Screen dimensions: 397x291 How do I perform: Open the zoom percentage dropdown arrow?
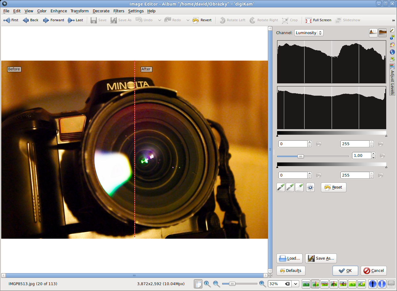coord(296,284)
